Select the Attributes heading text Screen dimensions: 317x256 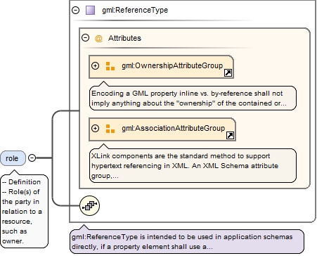(124, 38)
